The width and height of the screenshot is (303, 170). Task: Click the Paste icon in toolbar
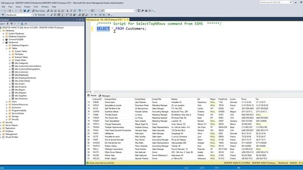pyautogui.click(x=75, y=11)
